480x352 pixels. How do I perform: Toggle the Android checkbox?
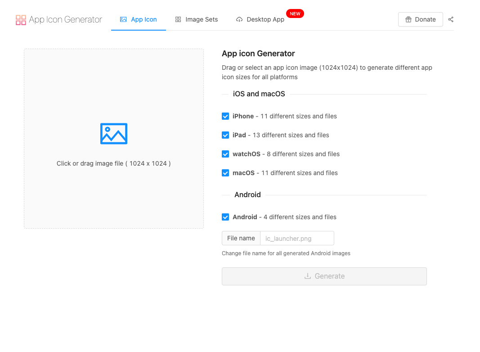coord(225,217)
